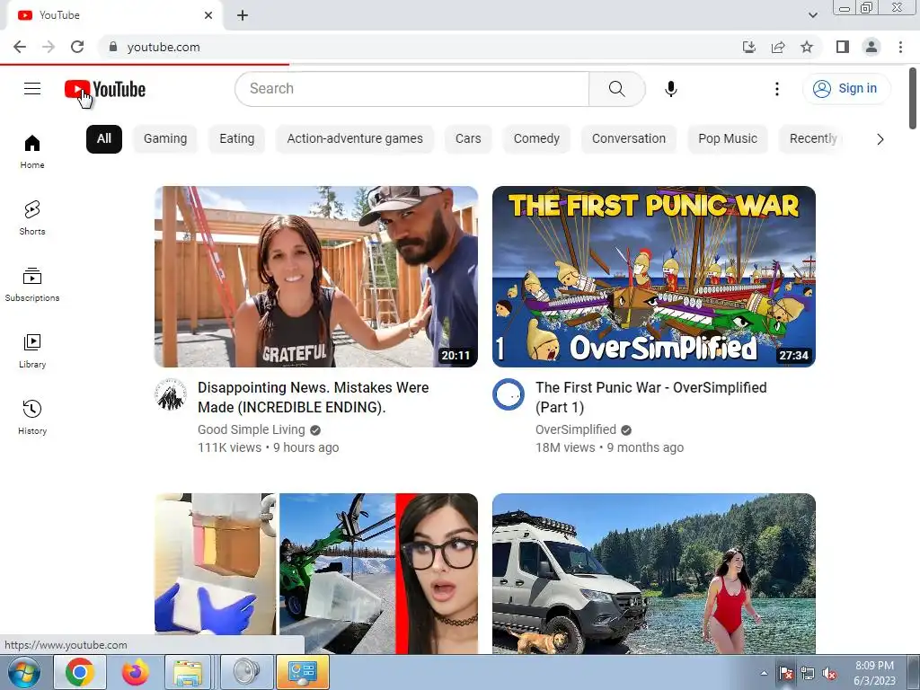
Task: Select the All filter chip
Action: (104, 139)
